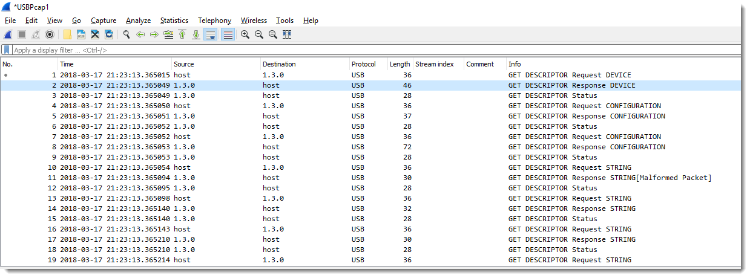The image size is (750, 278).
Task: Sort by the Destination column header
Action: [x=305, y=64]
